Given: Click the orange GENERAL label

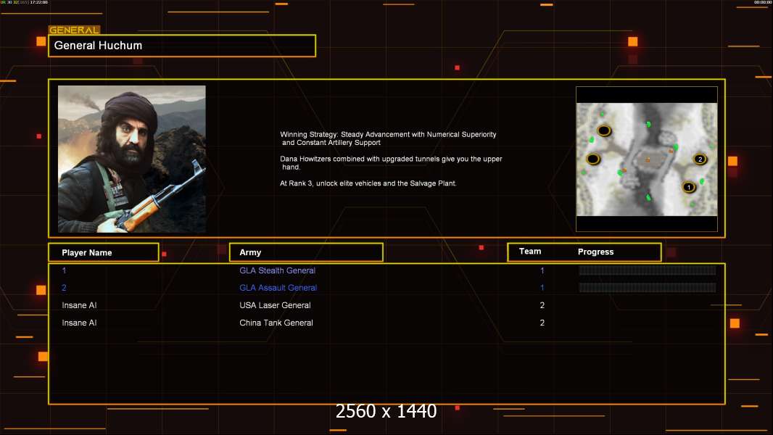Looking at the screenshot, I should (x=74, y=30).
